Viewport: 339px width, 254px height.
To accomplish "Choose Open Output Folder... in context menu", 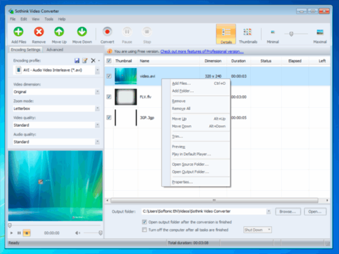I will coord(197,172).
